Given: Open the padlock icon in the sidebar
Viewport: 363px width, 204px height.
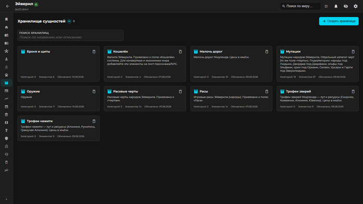Looking at the screenshot, I should point(6,146).
